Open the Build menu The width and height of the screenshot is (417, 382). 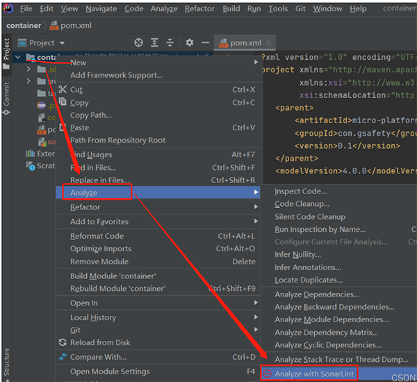(x=231, y=9)
